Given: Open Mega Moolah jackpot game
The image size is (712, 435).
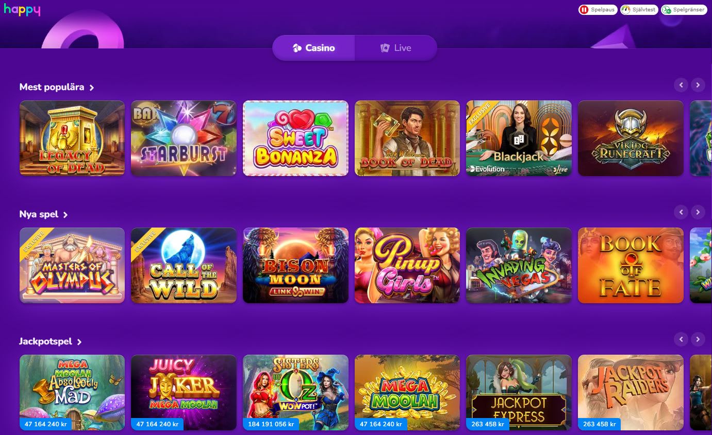Looking at the screenshot, I should (407, 392).
